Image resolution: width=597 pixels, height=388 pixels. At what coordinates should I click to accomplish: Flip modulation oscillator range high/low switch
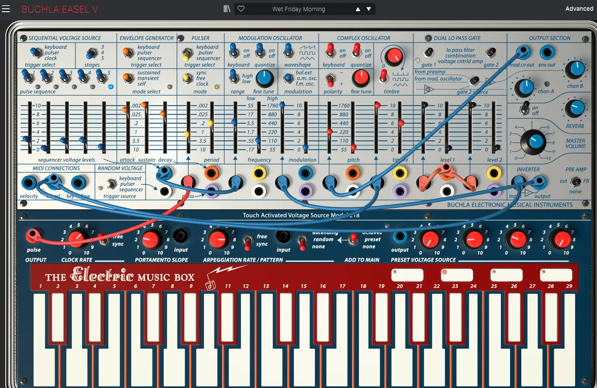234,76
